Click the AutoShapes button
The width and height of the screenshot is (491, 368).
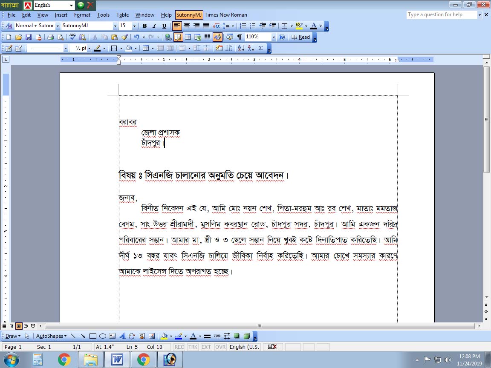point(51,336)
